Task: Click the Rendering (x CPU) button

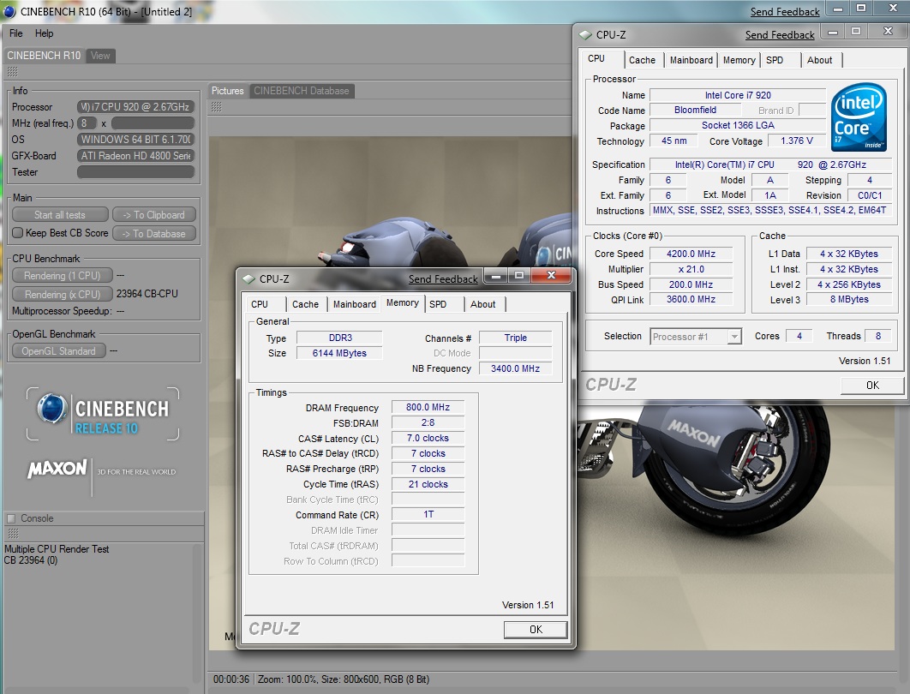Action: click(62, 294)
